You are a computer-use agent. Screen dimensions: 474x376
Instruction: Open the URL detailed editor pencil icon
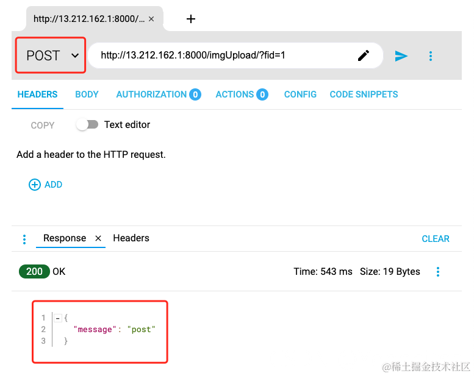pyautogui.click(x=364, y=55)
